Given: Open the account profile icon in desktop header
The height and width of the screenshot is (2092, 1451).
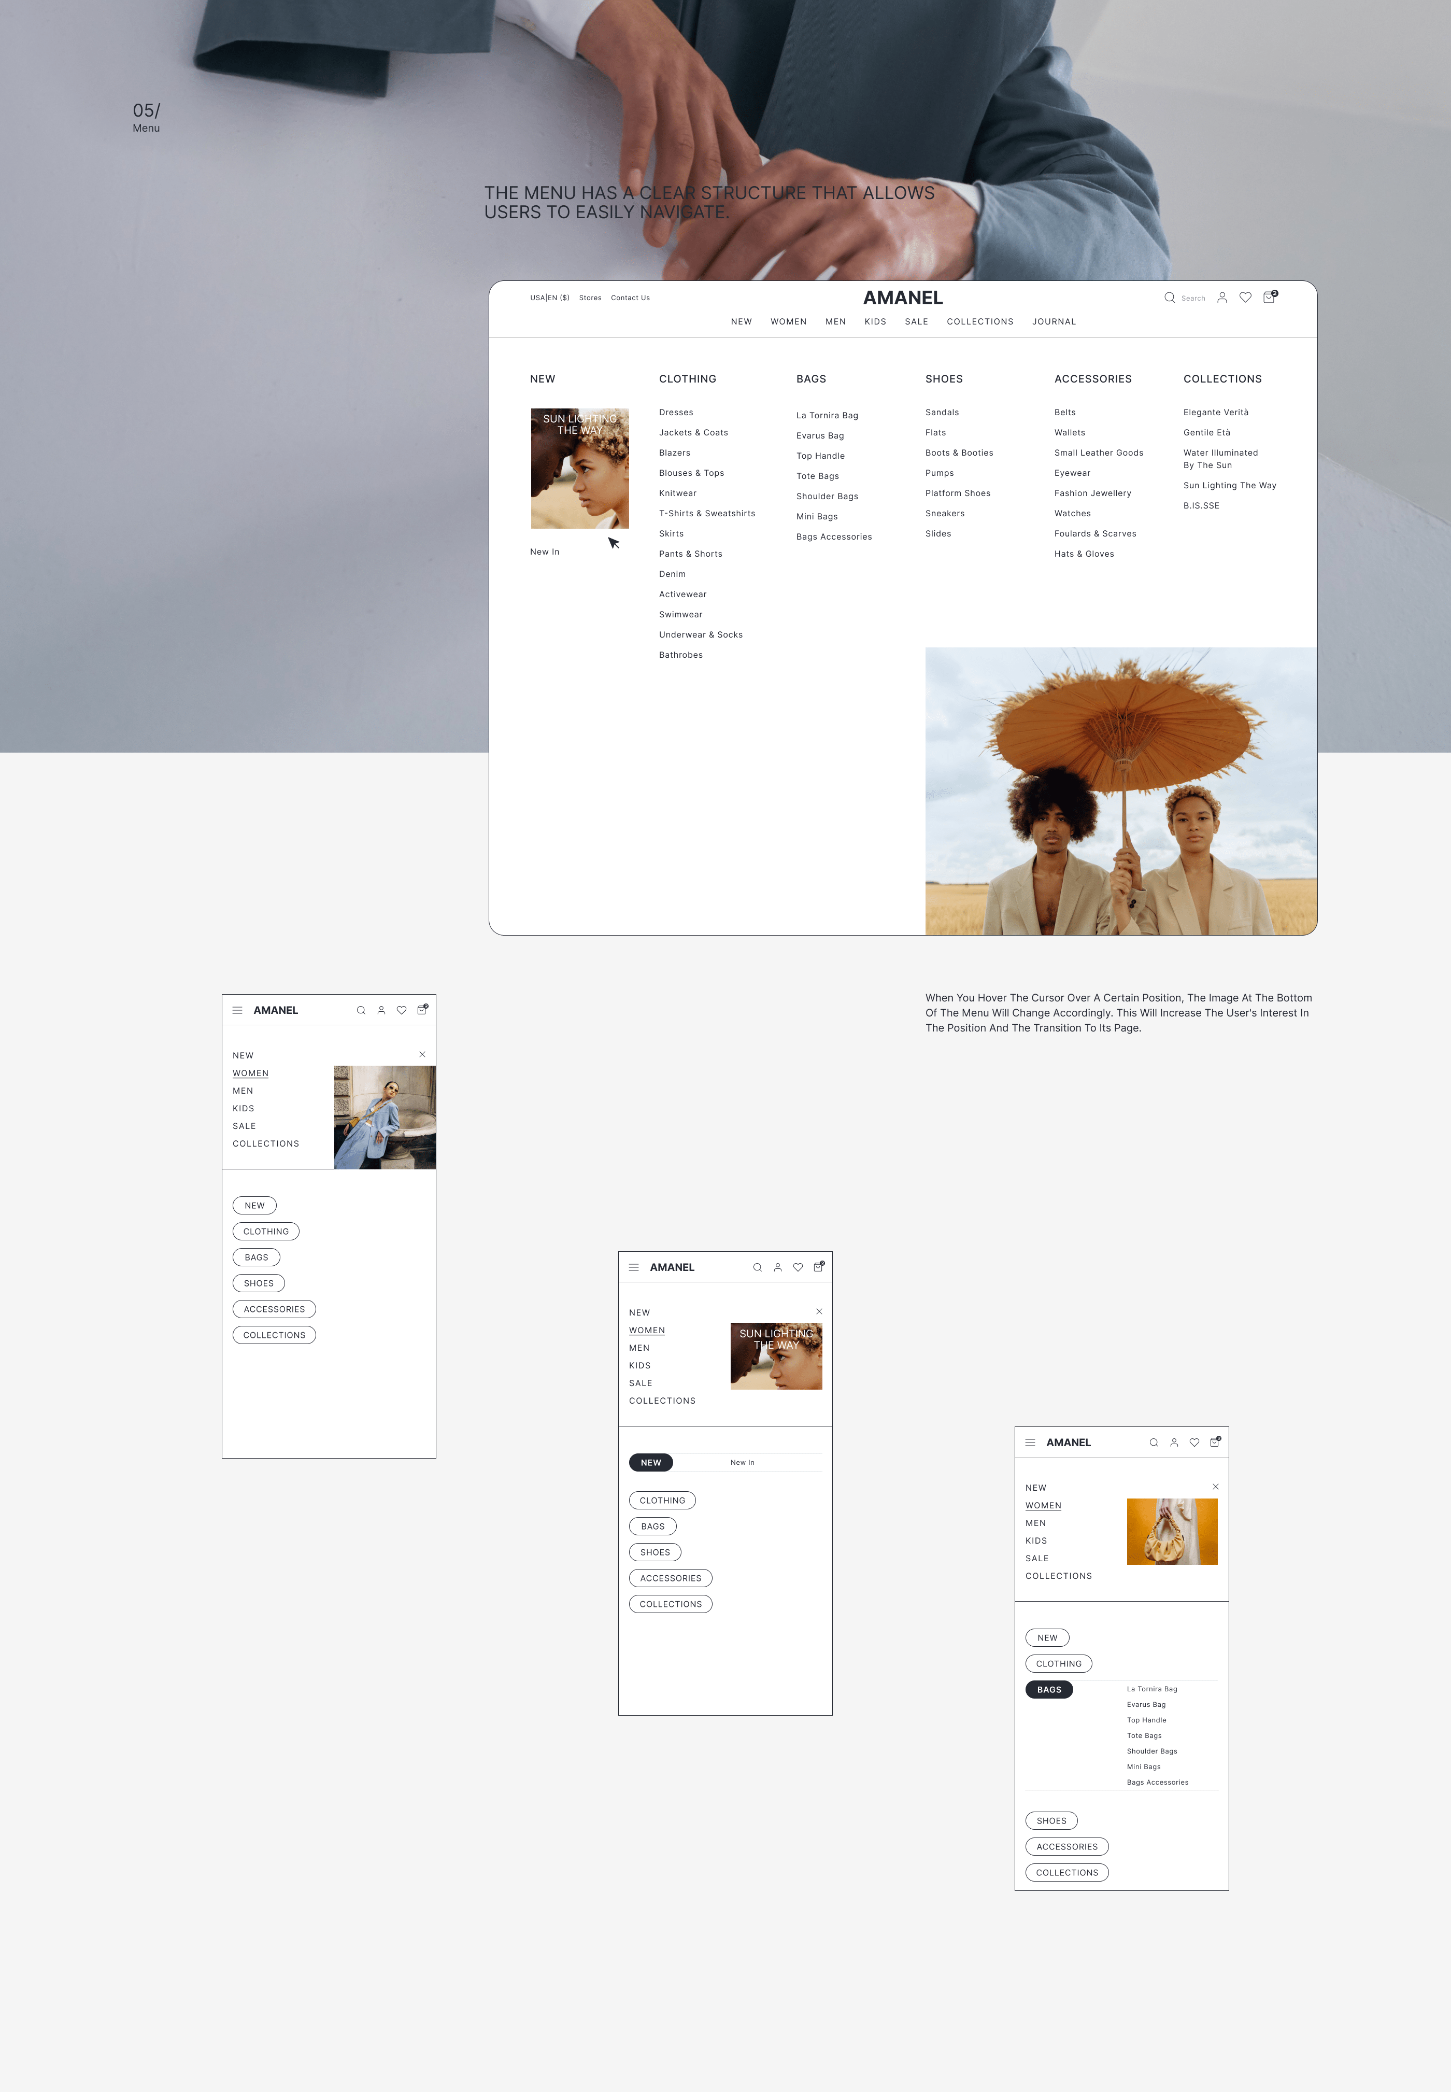Looking at the screenshot, I should point(1222,298).
